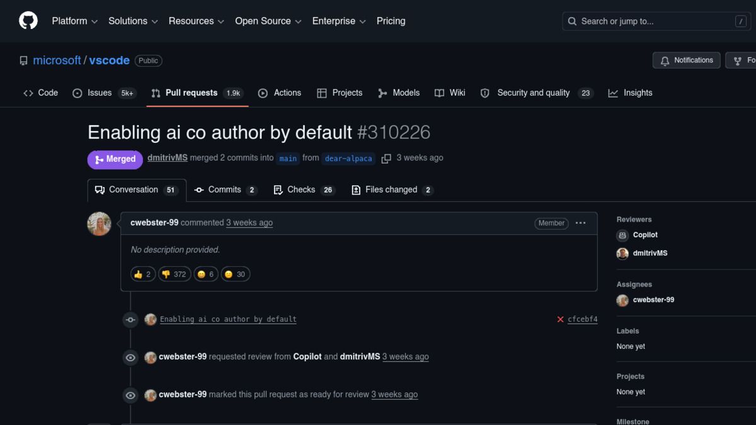Focus the Search or jump to field
The height and width of the screenshot is (425, 756).
coord(656,21)
